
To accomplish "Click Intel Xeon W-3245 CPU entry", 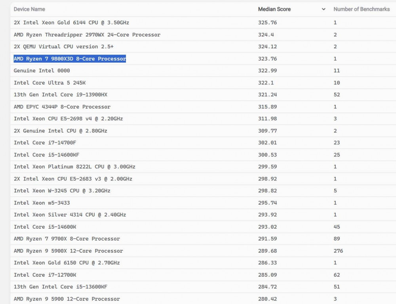I will tap(62, 191).
